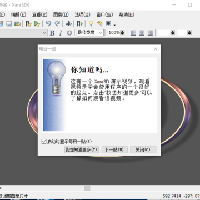The image size is (200, 200).
Task: Click the last blank field spinner arrows
Action: [189, 33]
